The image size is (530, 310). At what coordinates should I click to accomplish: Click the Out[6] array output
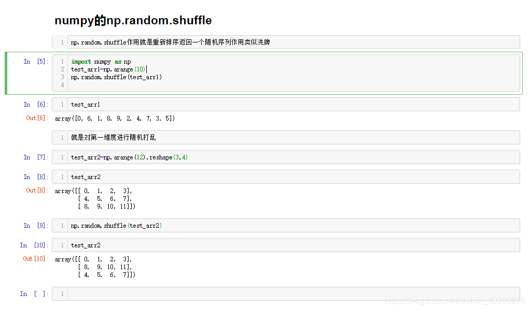[x=115, y=119]
